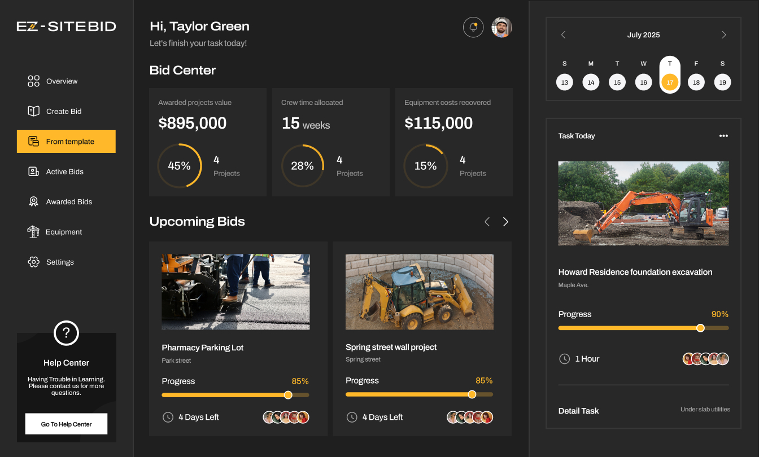The width and height of the screenshot is (759, 457).
Task: Click the Howard Residence progress slider handle
Action: point(700,328)
